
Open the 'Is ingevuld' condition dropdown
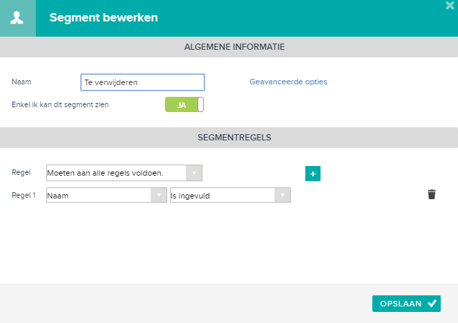pyautogui.click(x=230, y=195)
